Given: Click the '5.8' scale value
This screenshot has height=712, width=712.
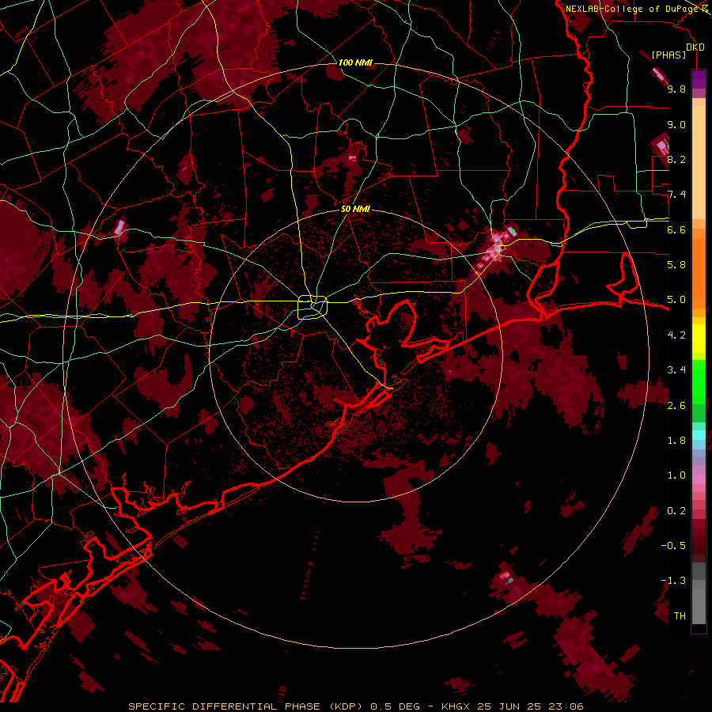Looking at the screenshot, I should click(676, 265).
